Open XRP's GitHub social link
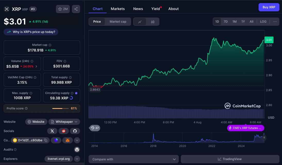 click(75, 131)
